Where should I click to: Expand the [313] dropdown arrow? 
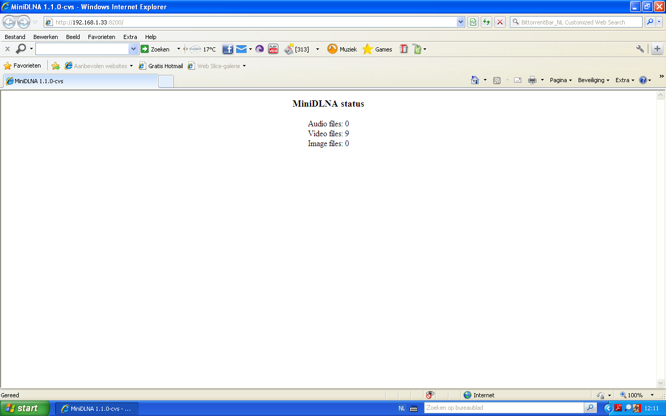pos(318,49)
